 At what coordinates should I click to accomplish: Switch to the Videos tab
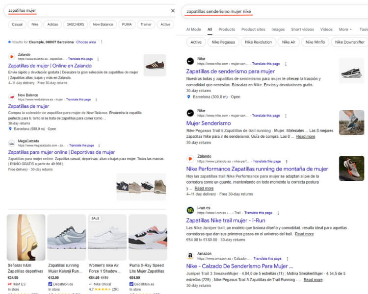(x=326, y=29)
